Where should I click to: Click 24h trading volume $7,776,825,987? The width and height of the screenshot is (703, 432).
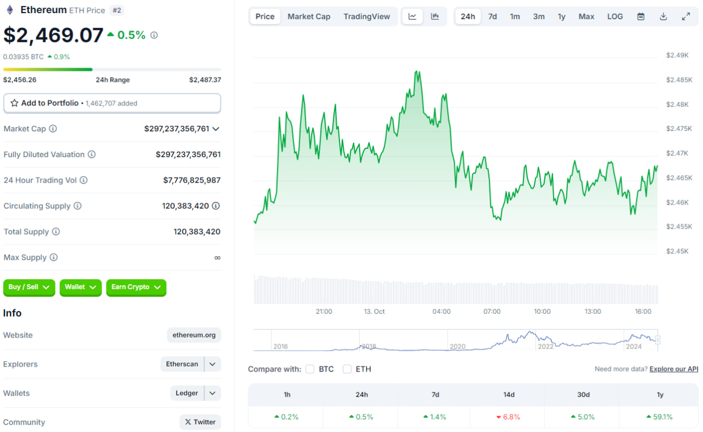click(x=192, y=180)
